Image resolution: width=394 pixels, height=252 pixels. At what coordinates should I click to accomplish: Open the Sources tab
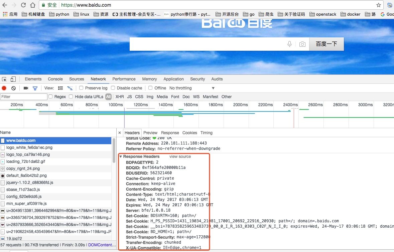[77, 79]
